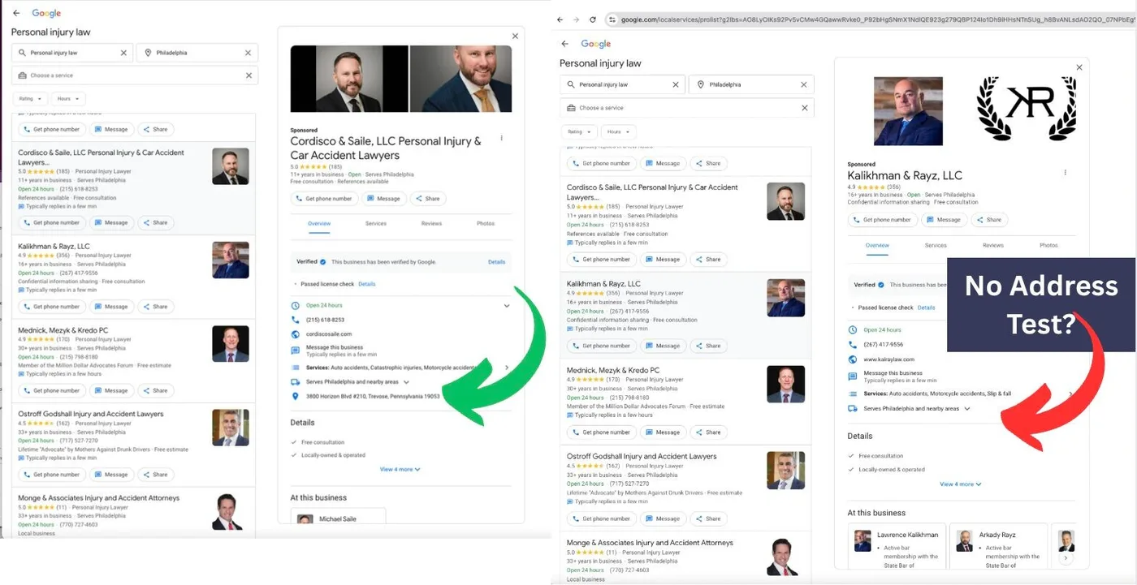Open more options beside Cordisco & Saile panel title

pyautogui.click(x=501, y=138)
